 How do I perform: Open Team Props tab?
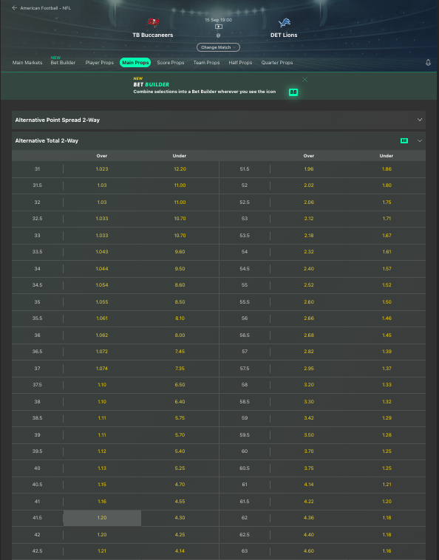(x=206, y=63)
